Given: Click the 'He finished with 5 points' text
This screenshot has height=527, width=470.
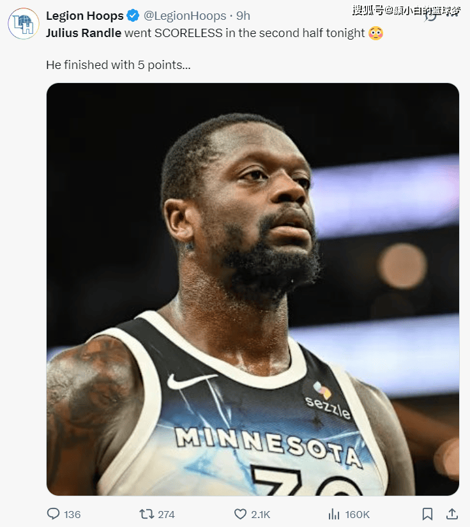Looking at the screenshot, I should pos(118,65).
